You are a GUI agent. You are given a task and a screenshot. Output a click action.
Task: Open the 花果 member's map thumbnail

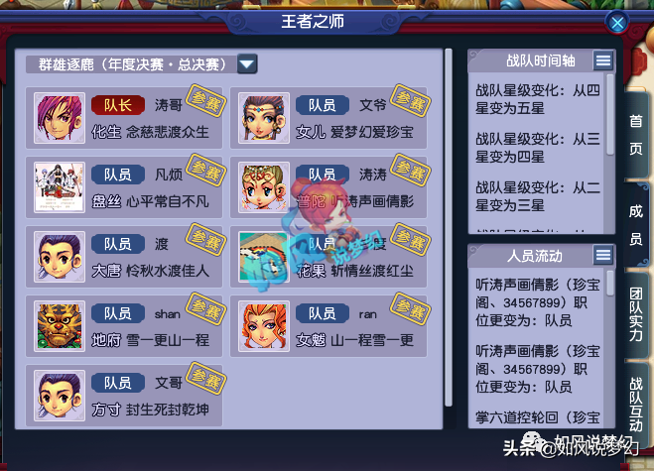pos(264,257)
